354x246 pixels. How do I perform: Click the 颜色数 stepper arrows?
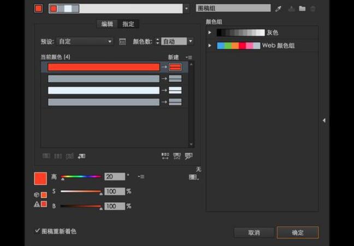pos(157,41)
